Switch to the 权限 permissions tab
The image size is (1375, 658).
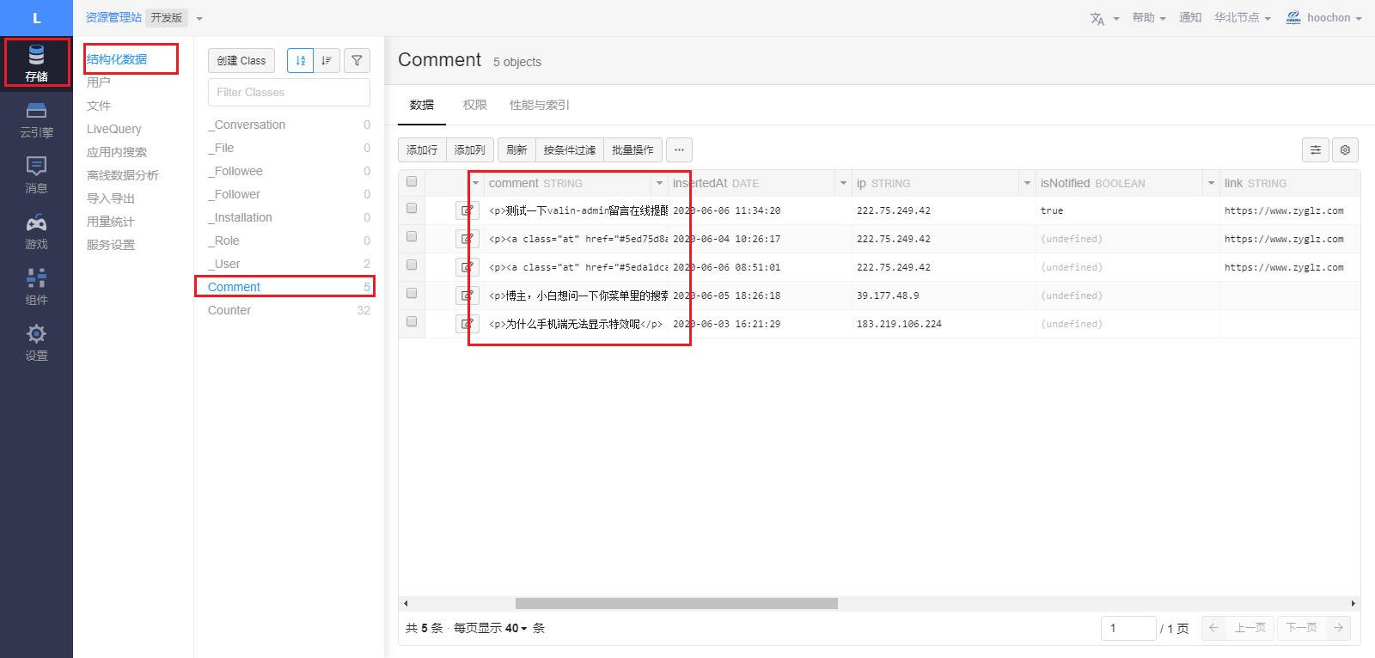coord(474,105)
